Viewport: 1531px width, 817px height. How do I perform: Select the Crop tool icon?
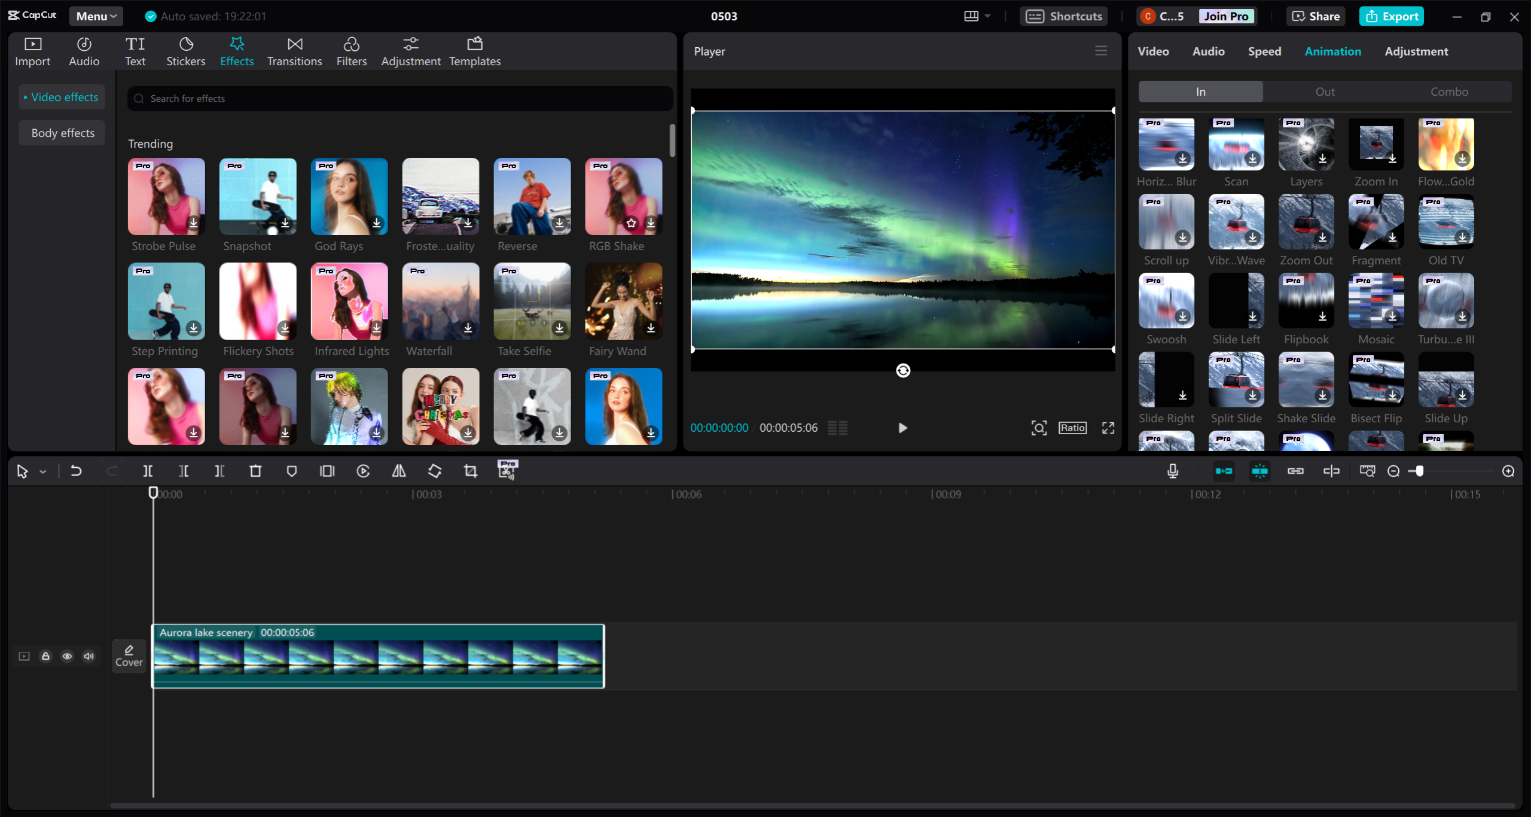point(469,471)
